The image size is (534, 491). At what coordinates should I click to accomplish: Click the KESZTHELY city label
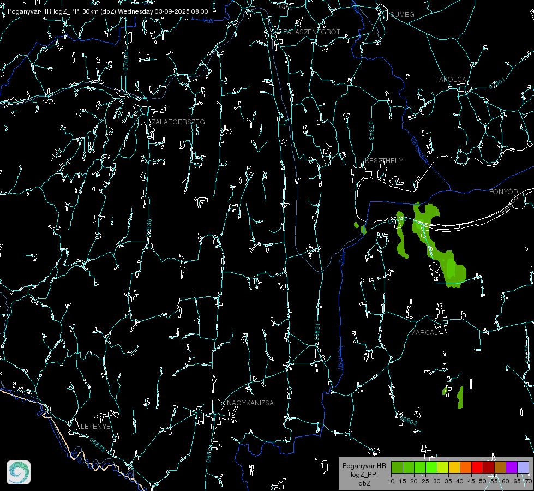pyautogui.click(x=384, y=160)
